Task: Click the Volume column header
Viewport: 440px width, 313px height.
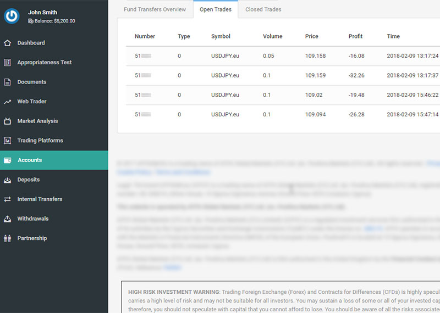Action: point(272,36)
